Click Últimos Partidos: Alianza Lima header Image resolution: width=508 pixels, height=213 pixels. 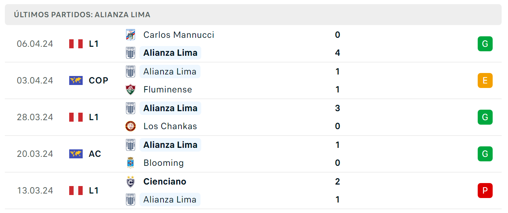point(82,15)
